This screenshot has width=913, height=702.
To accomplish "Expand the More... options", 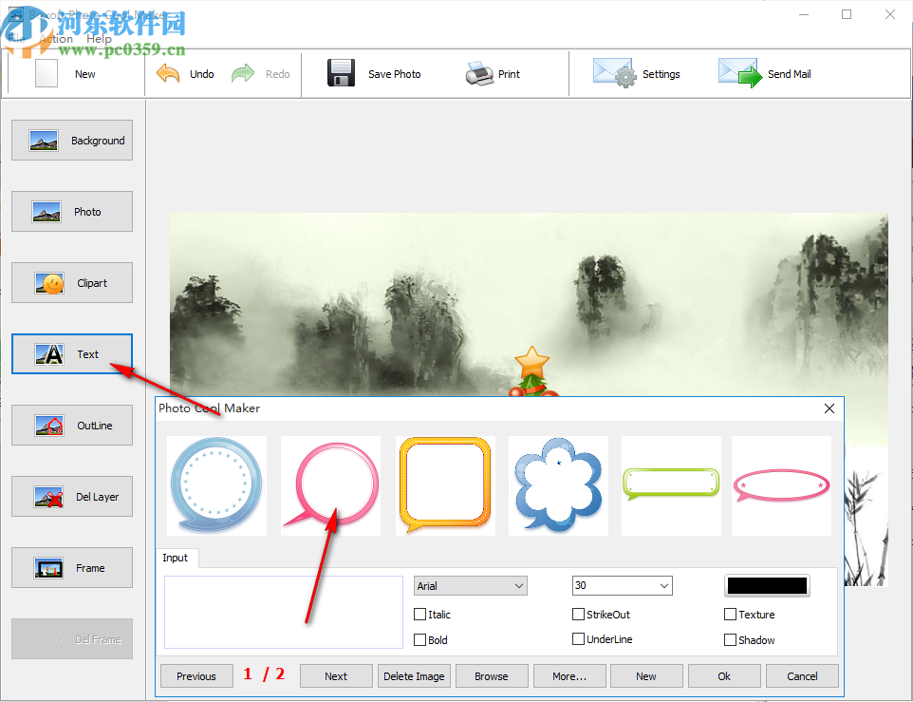I will tap(568, 675).
